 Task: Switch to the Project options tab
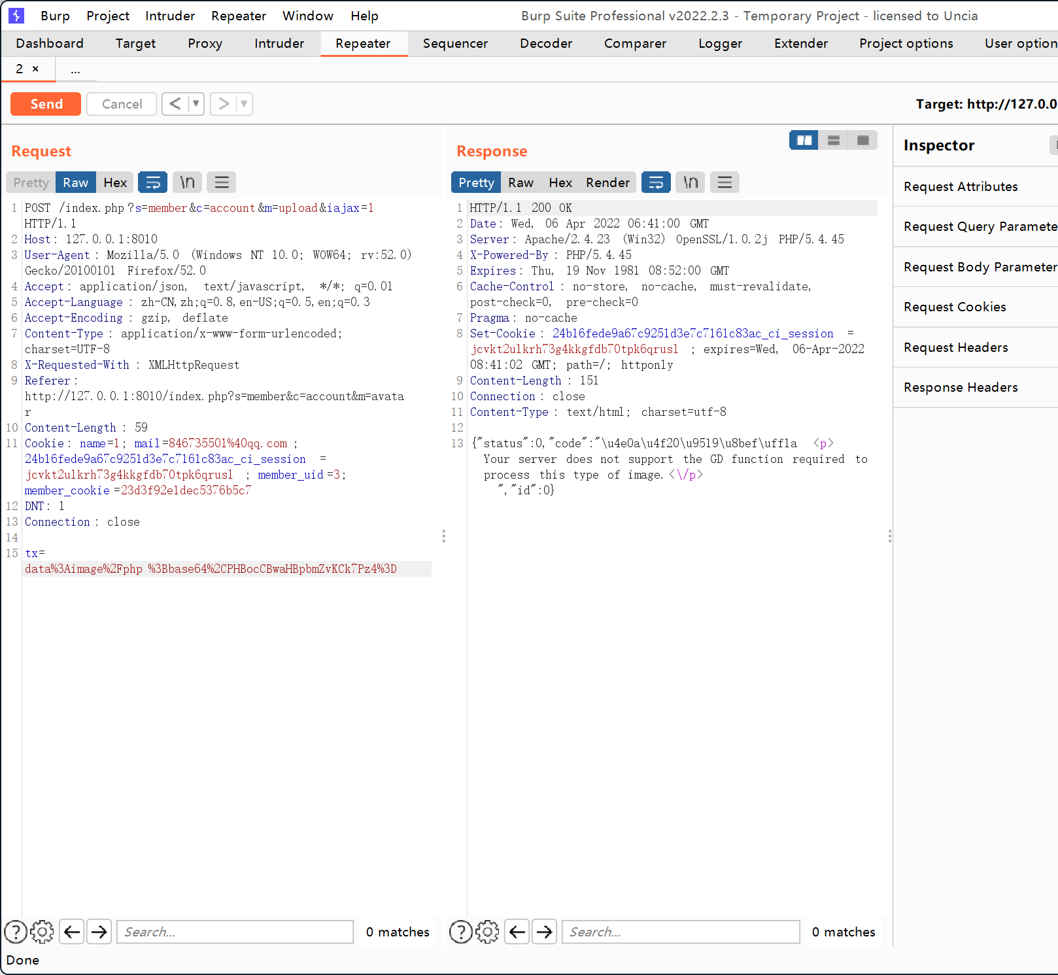point(906,43)
